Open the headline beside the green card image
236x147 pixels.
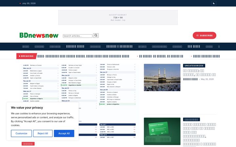click(x=199, y=134)
